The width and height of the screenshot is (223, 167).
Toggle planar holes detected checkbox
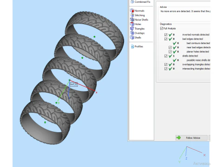[170, 51]
